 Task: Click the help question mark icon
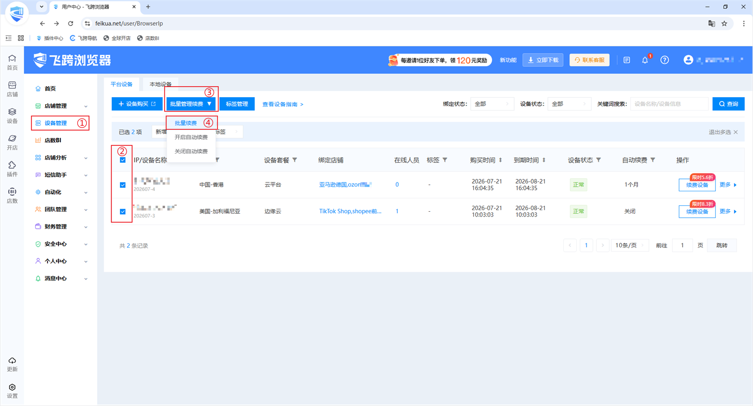(x=664, y=60)
